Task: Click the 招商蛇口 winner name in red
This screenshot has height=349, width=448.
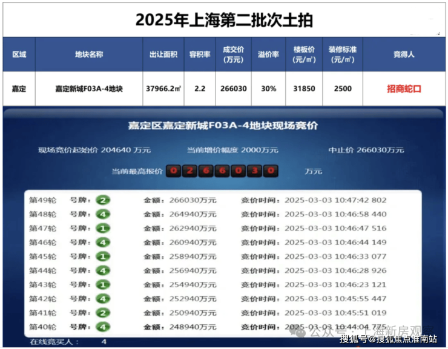Action: click(x=404, y=89)
